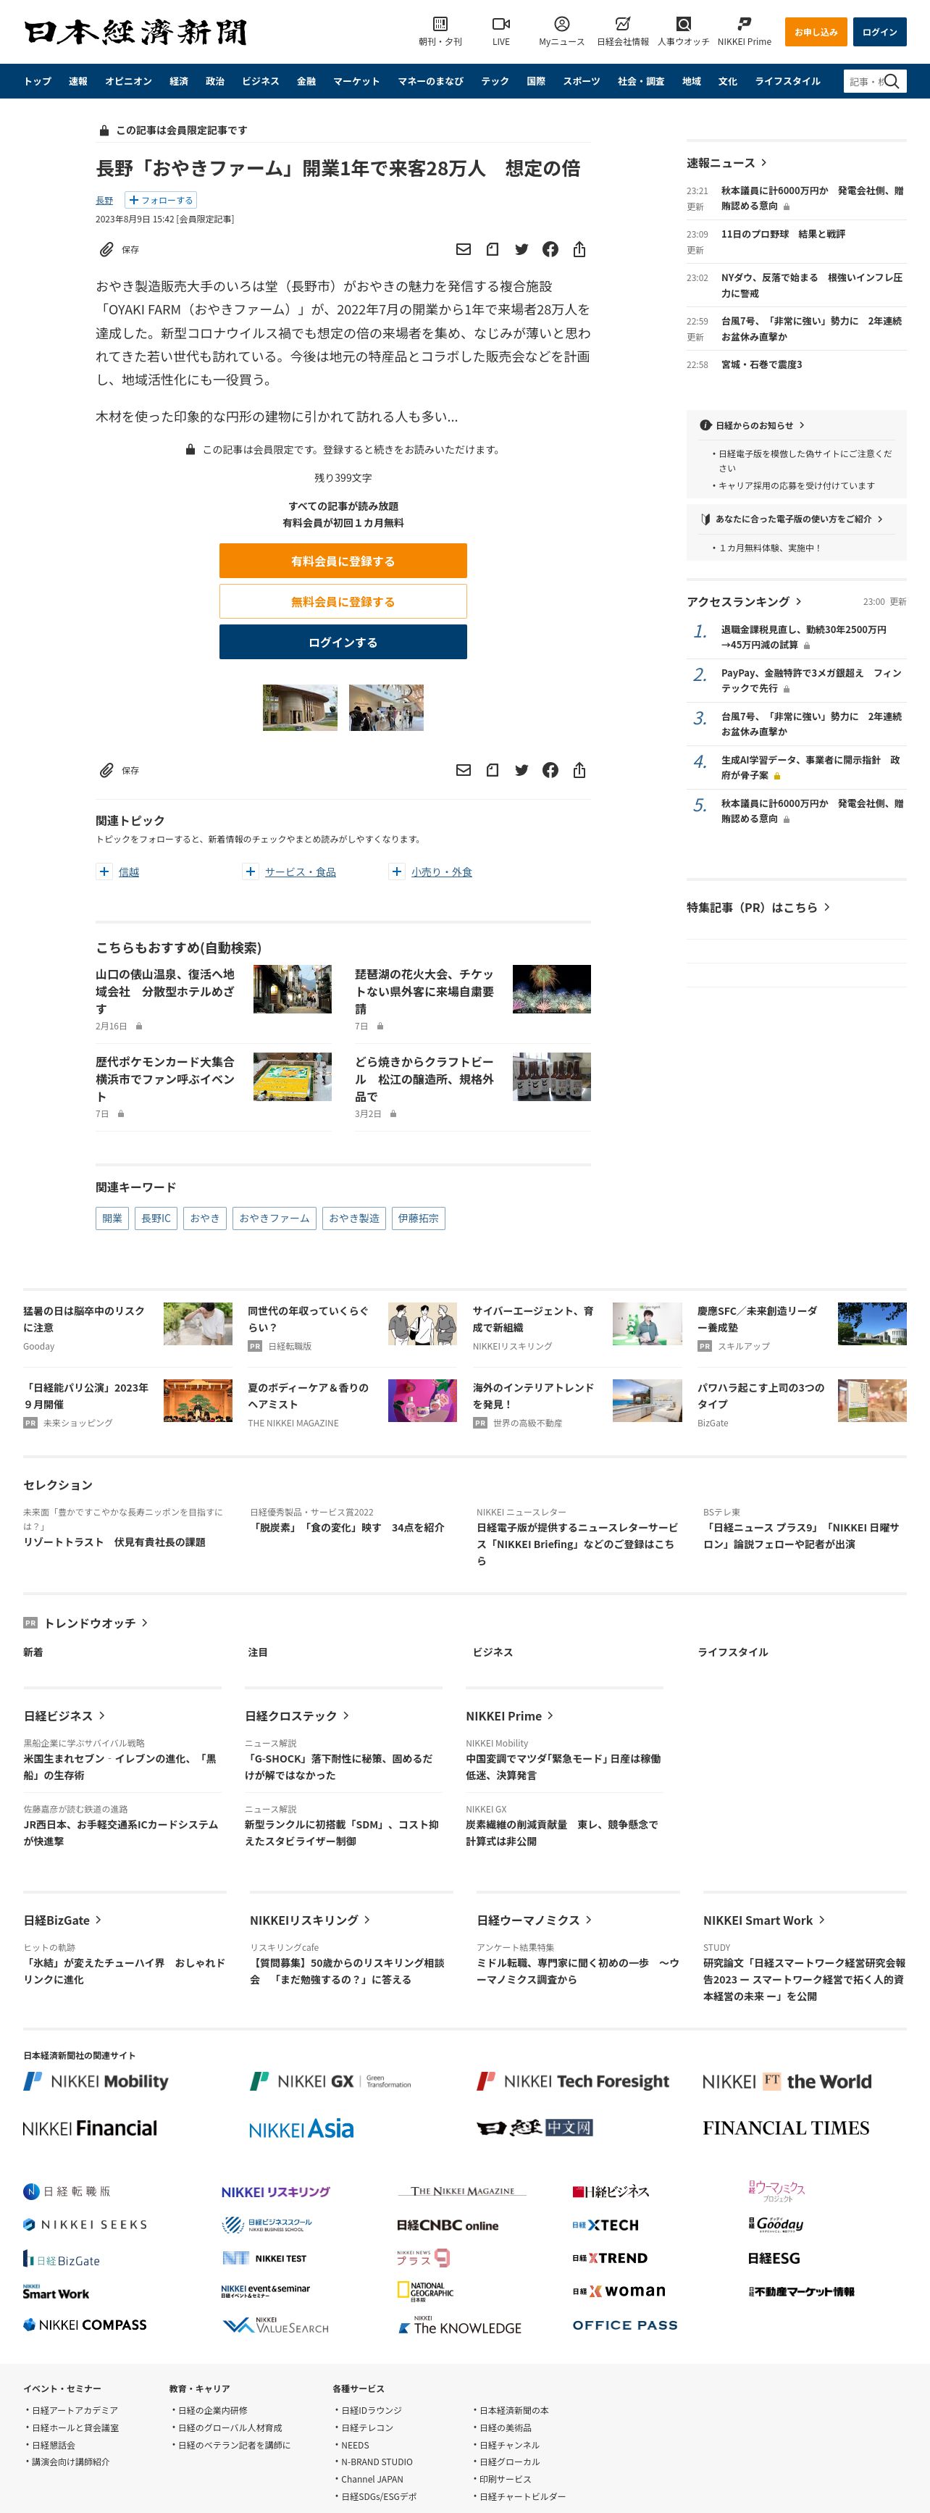Click the blue ログインする button
Screen dimensions: 930x2513
(343, 642)
